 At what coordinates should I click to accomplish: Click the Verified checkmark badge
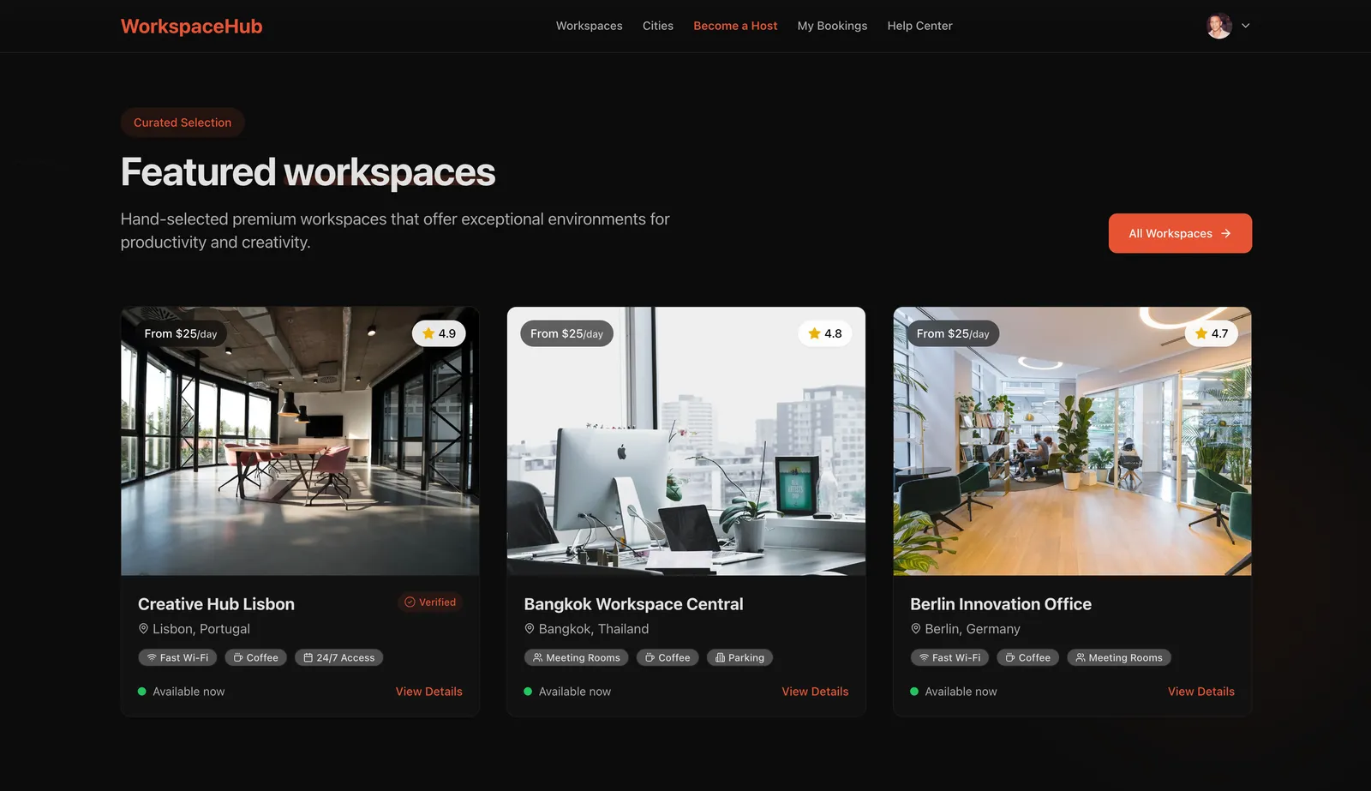pos(430,602)
